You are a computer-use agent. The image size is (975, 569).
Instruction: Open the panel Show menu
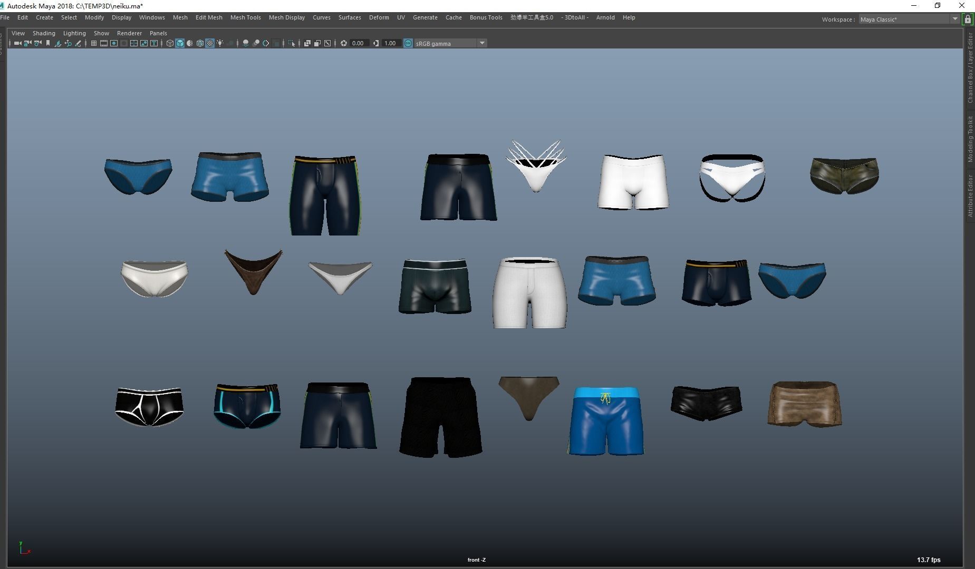[x=101, y=33]
